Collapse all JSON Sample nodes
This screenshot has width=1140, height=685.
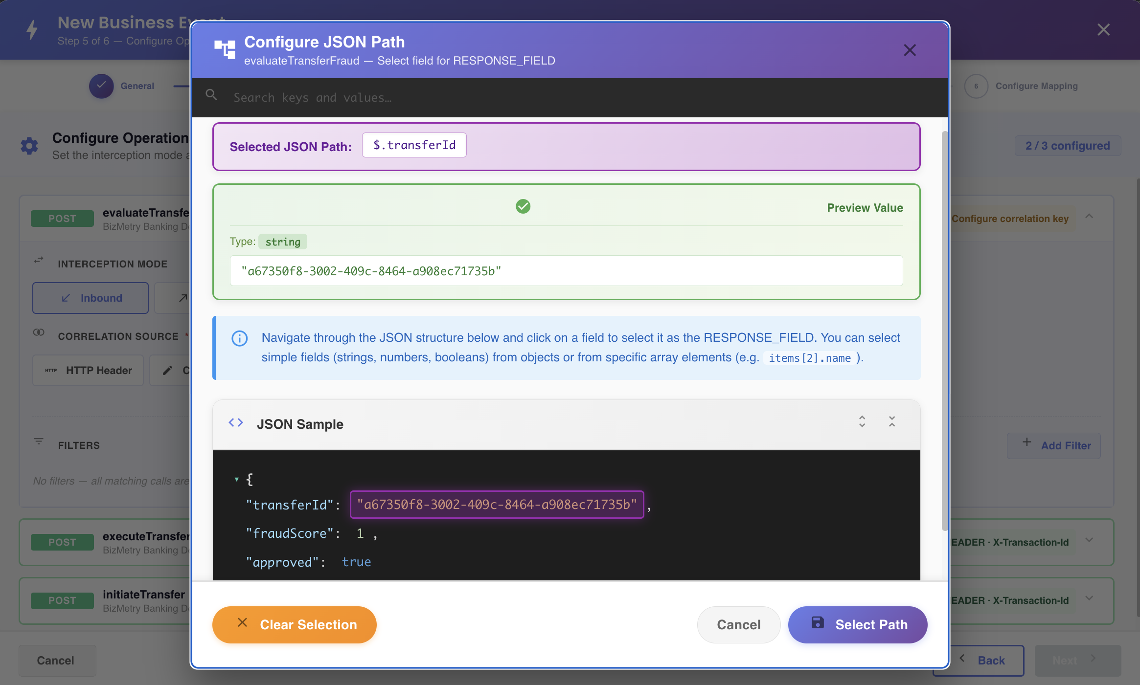(x=892, y=421)
